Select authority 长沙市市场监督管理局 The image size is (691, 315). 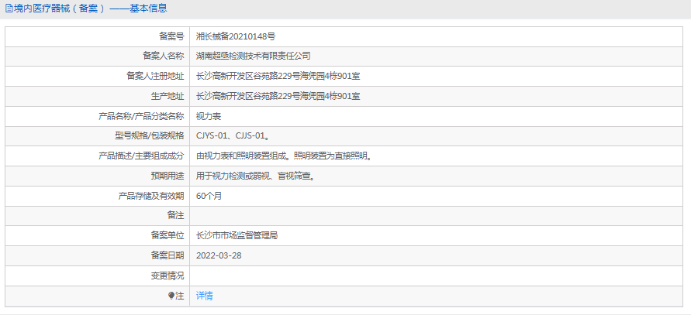coord(237,236)
